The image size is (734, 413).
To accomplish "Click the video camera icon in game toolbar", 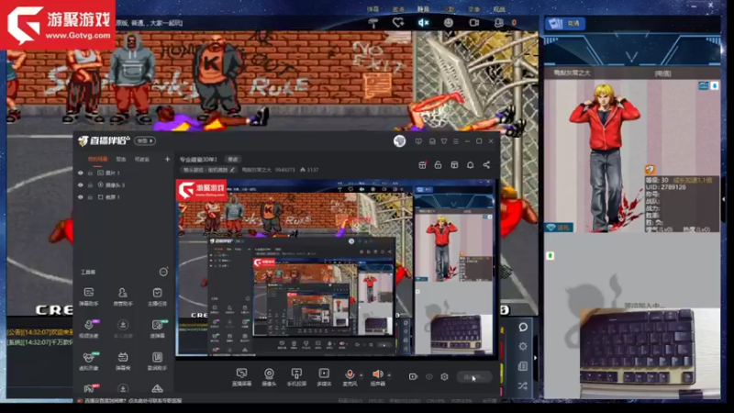I will 473,22.
